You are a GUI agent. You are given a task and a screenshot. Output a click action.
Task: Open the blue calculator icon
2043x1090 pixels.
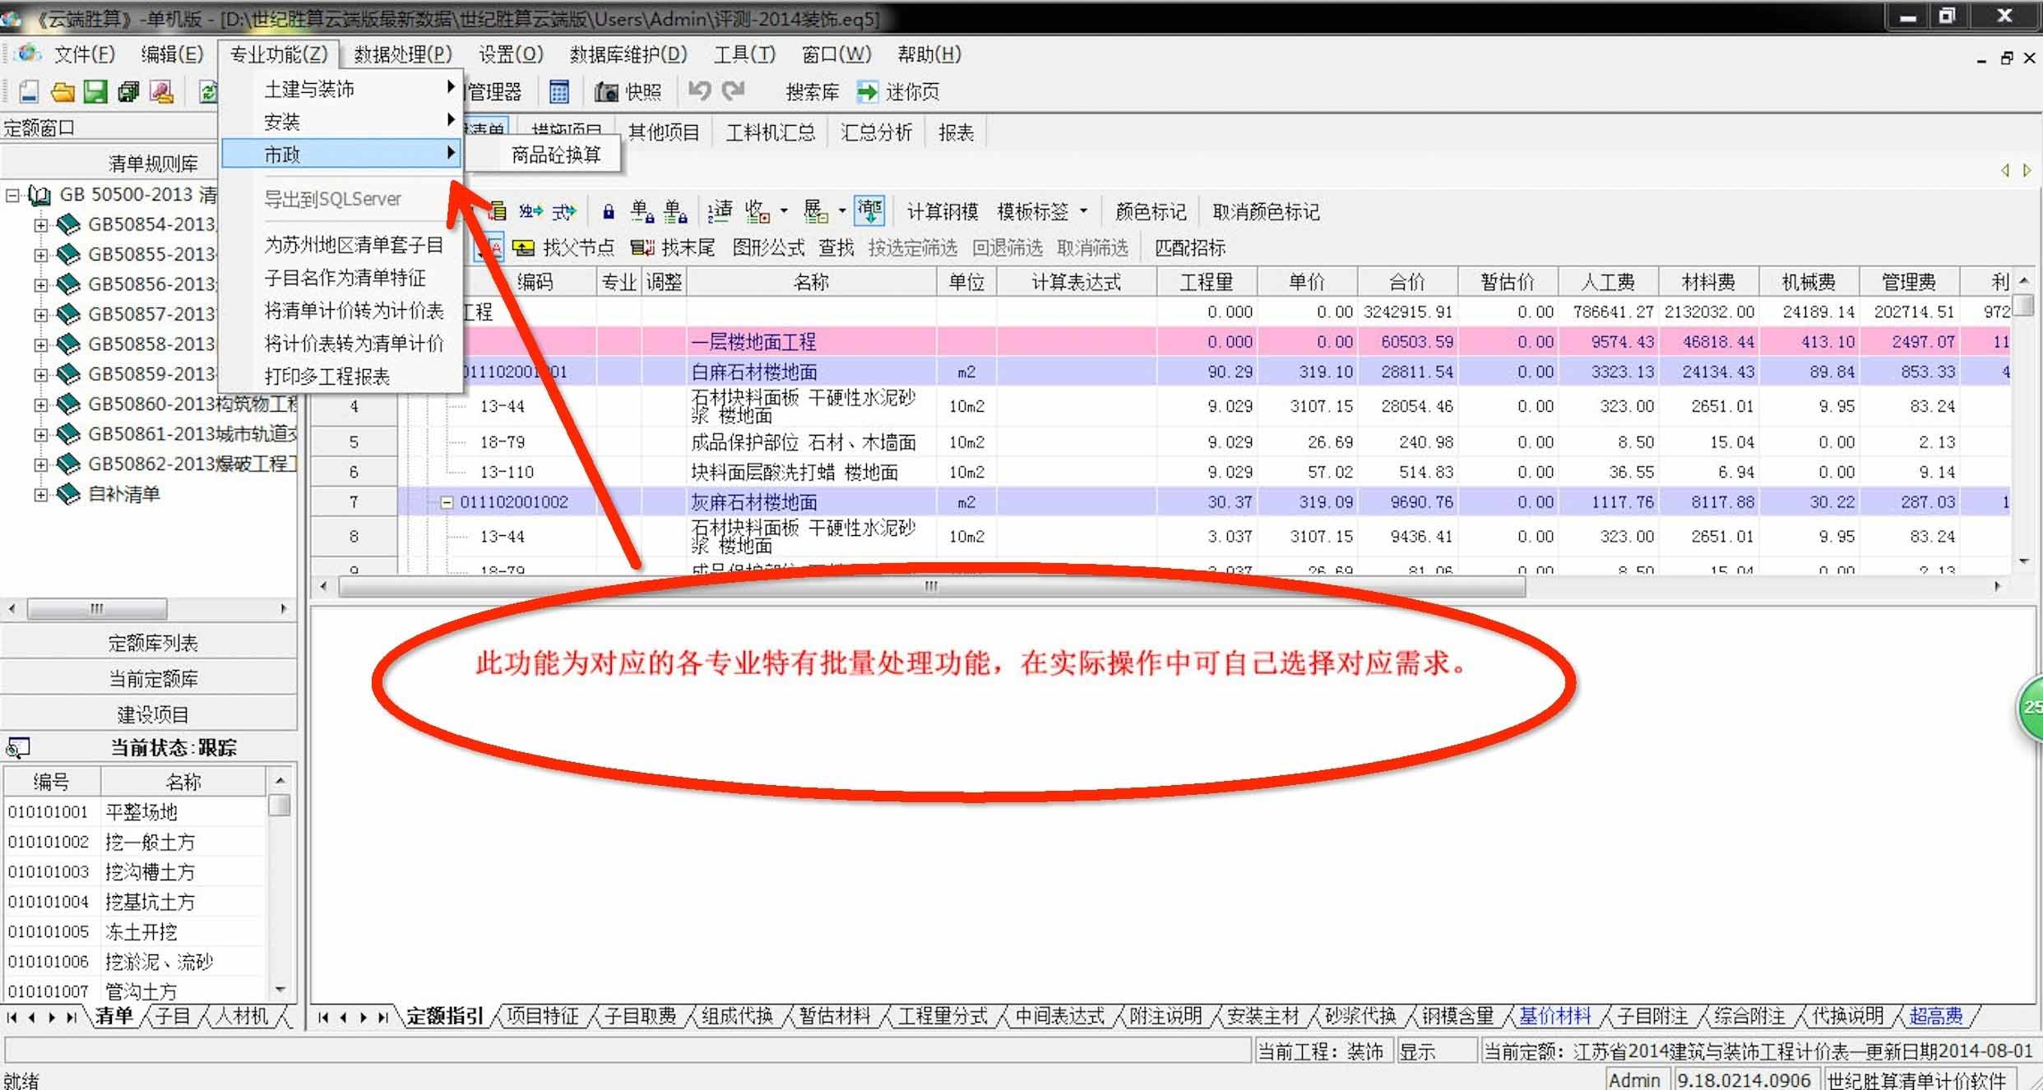click(x=559, y=91)
